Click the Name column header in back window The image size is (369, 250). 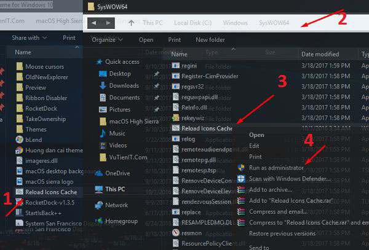23,52
